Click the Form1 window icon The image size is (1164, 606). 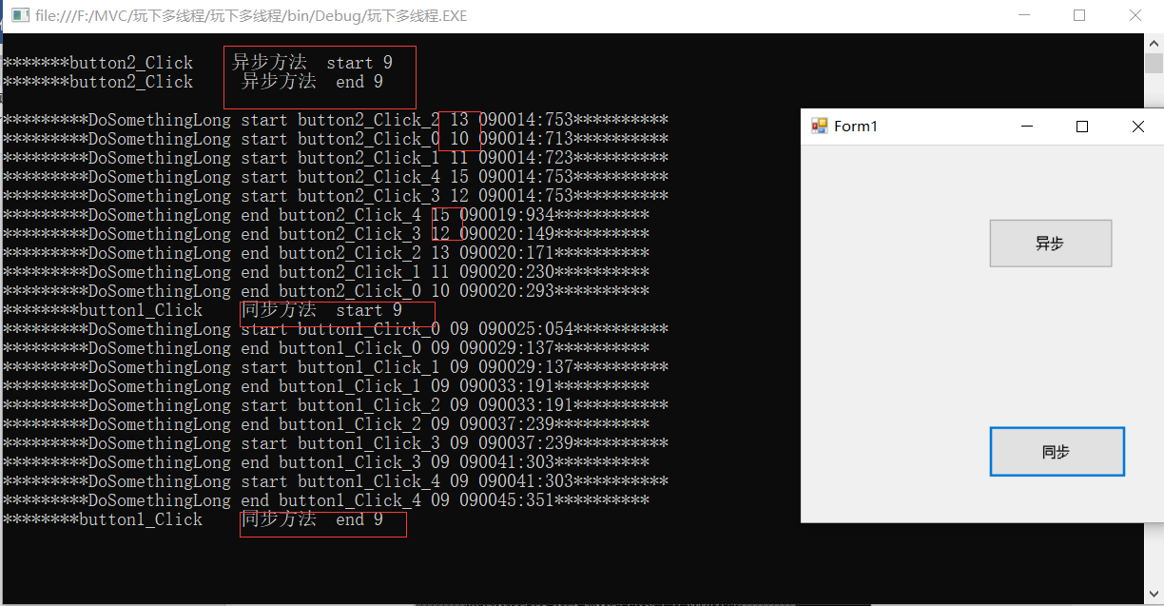click(x=819, y=127)
